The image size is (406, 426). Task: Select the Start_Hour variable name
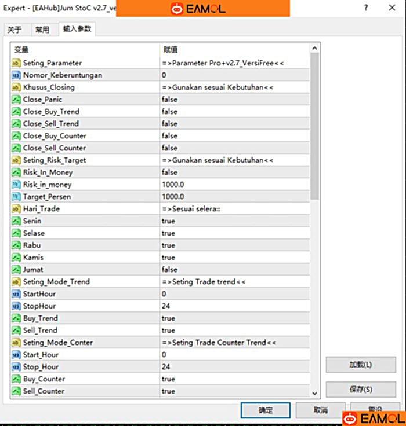41,355
